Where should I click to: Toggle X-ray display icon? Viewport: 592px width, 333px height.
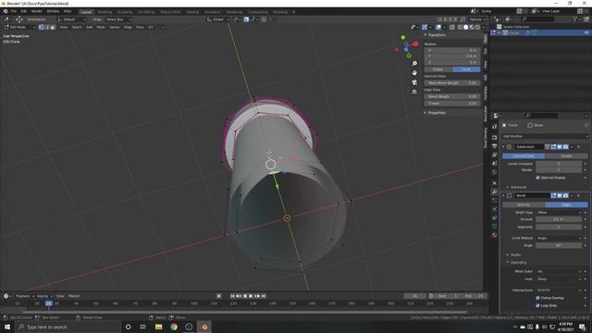(452, 27)
